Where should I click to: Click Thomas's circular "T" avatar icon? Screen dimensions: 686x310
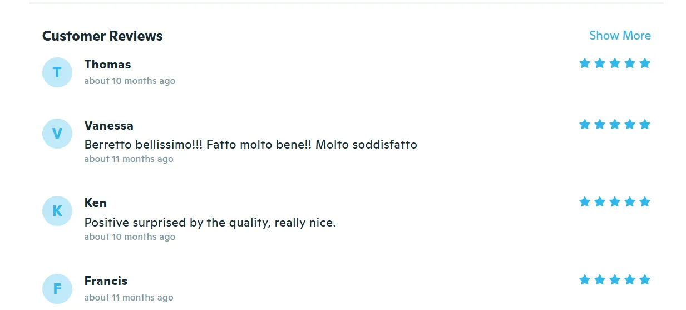57,72
